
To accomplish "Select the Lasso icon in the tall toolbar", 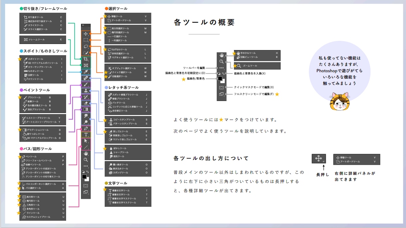I will pos(86,46).
